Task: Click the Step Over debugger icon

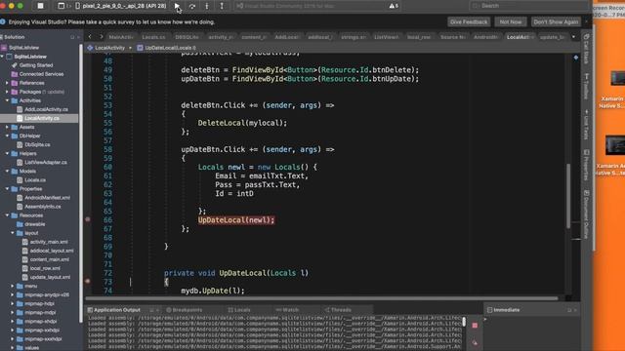Action: 192,6
